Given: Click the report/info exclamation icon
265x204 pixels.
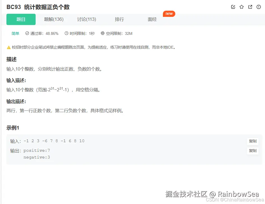Looking at the screenshot, I should (258, 7).
